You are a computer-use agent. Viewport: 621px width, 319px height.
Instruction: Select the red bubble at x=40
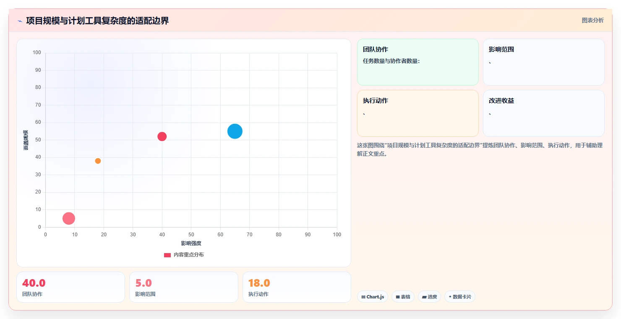162,136
